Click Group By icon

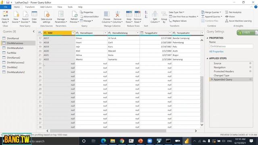click(x=164, y=14)
